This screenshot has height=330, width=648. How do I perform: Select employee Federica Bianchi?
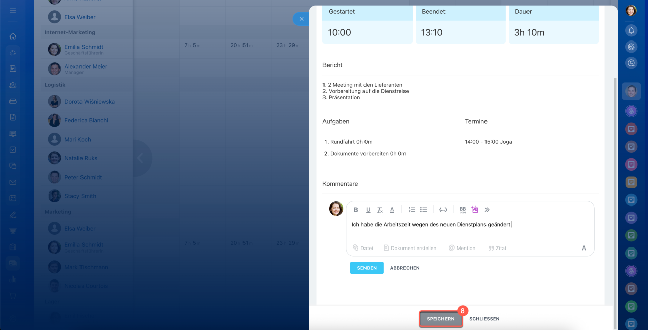click(x=86, y=120)
